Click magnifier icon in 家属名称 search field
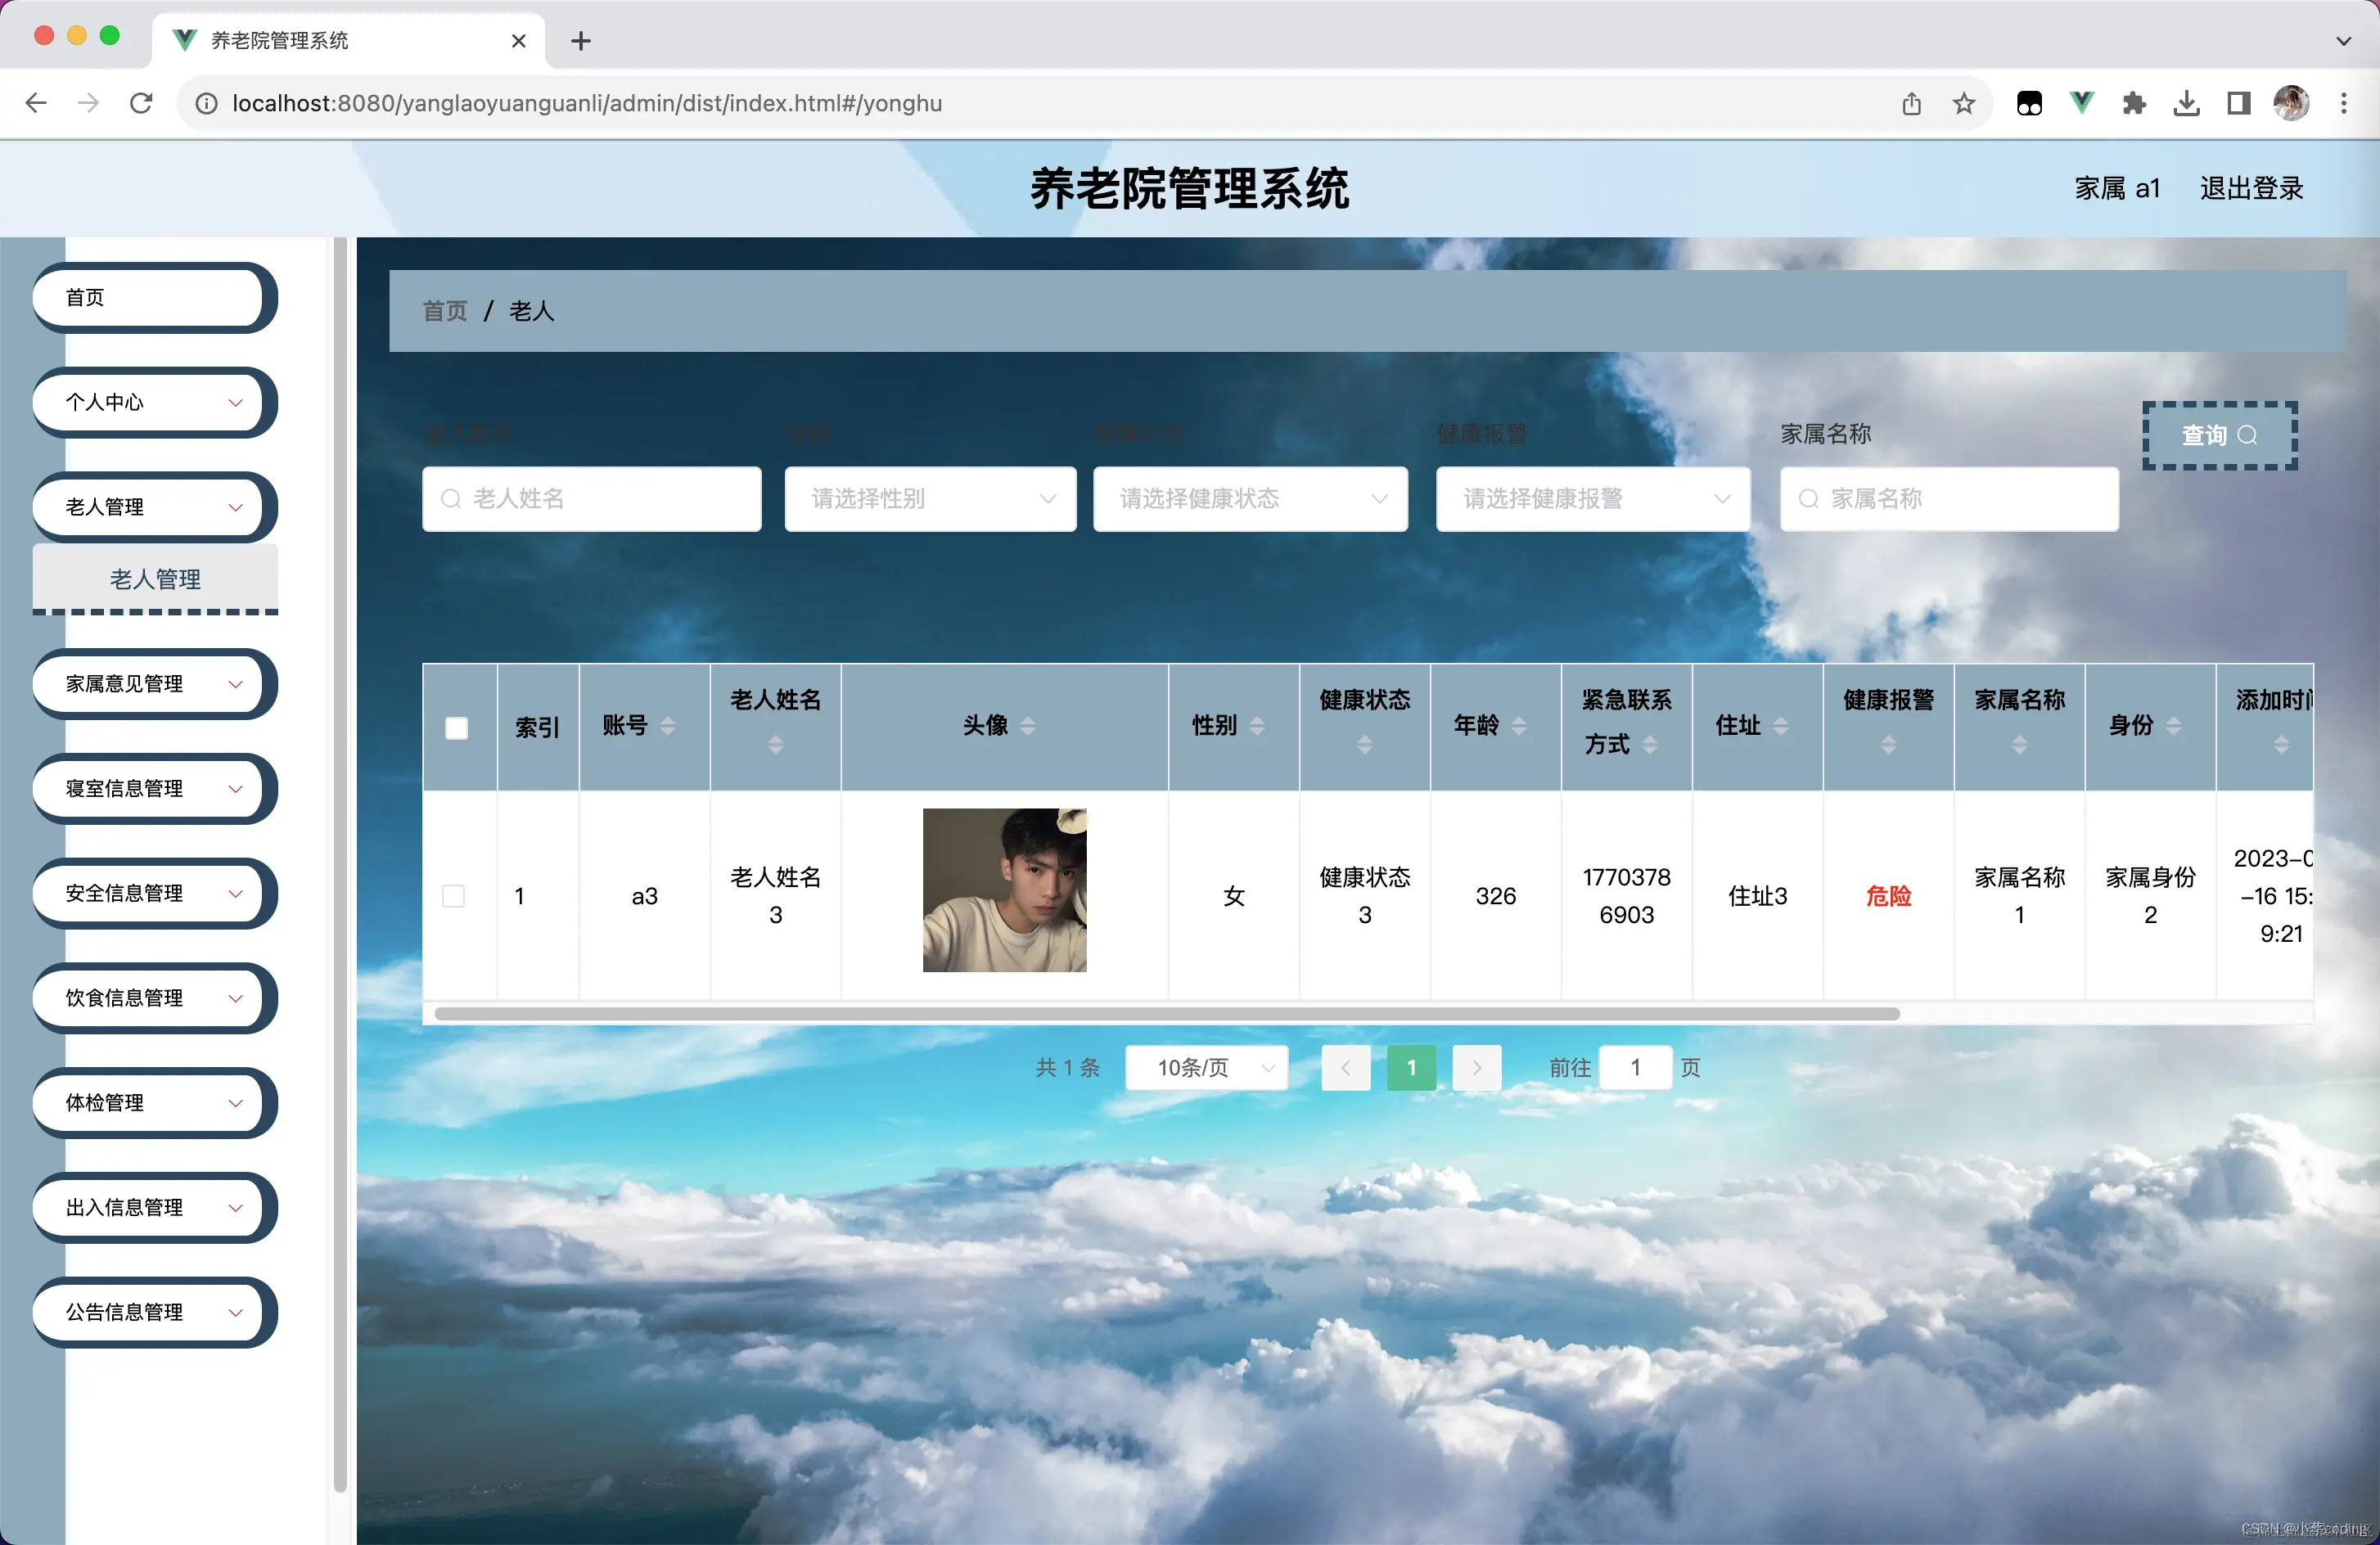 1810,499
